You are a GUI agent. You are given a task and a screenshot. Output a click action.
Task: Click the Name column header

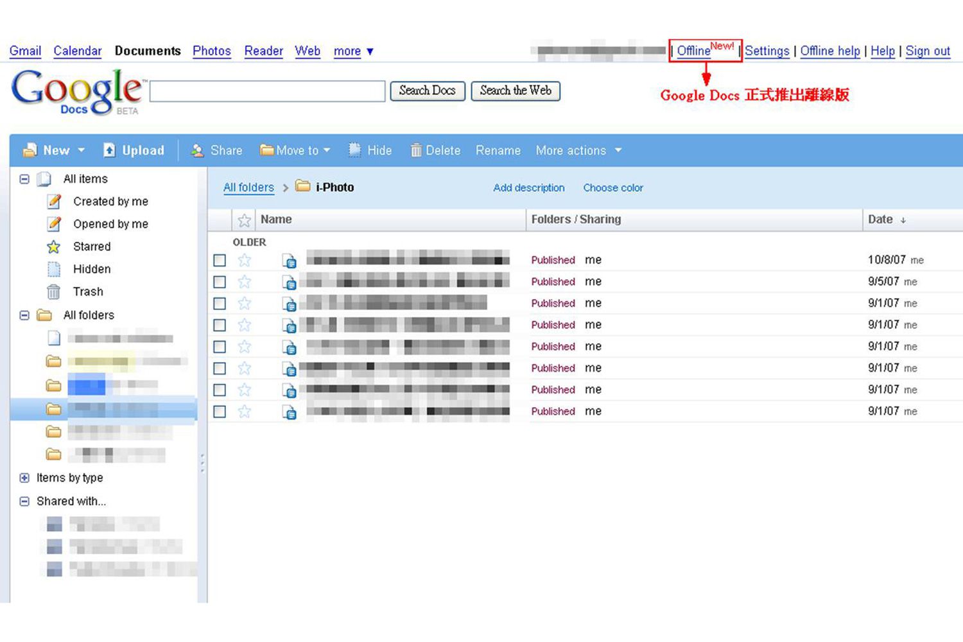pyautogui.click(x=276, y=220)
